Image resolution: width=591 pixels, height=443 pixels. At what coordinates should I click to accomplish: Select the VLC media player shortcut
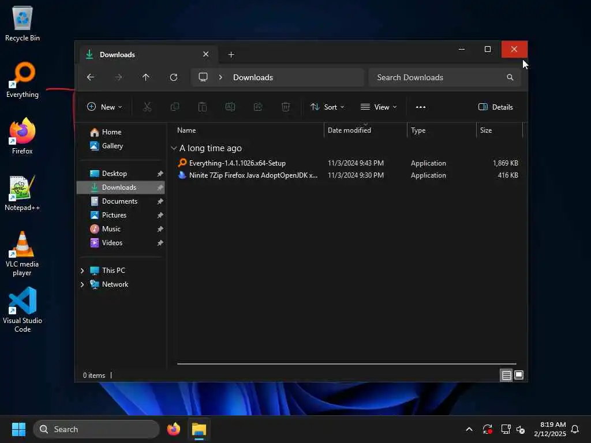(23, 254)
